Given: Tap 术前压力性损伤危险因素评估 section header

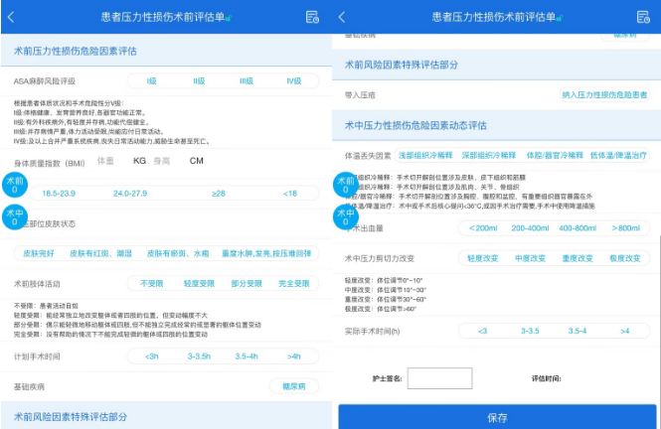Looking at the screenshot, I should coord(75,51).
